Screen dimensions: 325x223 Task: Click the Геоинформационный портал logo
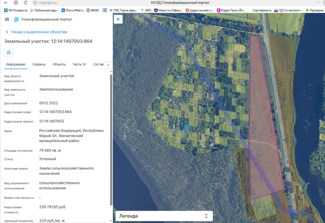pos(43,19)
